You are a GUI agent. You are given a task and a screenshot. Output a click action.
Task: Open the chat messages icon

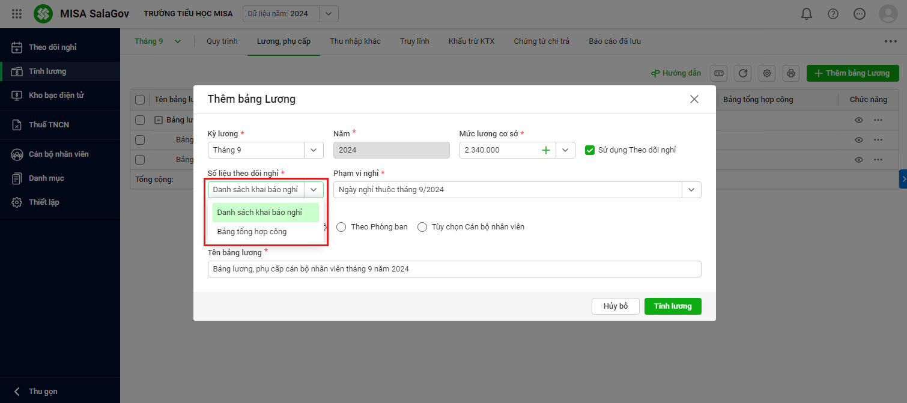860,14
